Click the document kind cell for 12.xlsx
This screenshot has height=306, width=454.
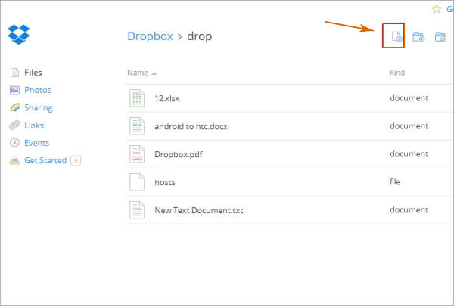pyautogui.click(x=409, y=98)
